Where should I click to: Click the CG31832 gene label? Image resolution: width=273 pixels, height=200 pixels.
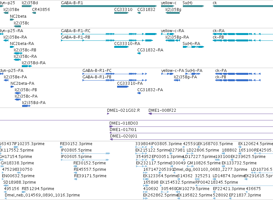coord(146,10)
